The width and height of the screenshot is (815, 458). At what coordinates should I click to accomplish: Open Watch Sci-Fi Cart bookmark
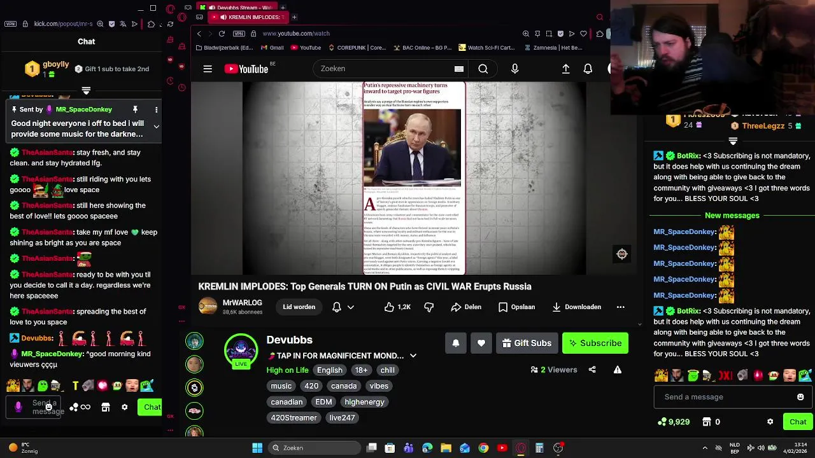coord(486,48)
